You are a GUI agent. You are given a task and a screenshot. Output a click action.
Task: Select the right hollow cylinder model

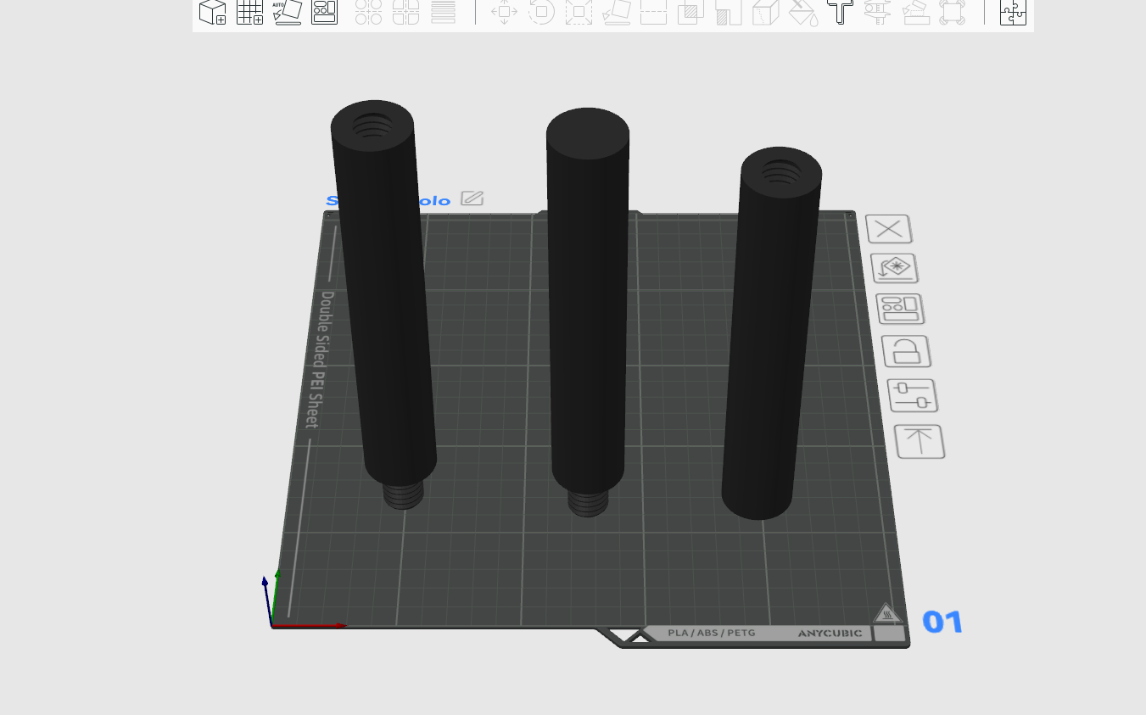click(x=770, y=335)
